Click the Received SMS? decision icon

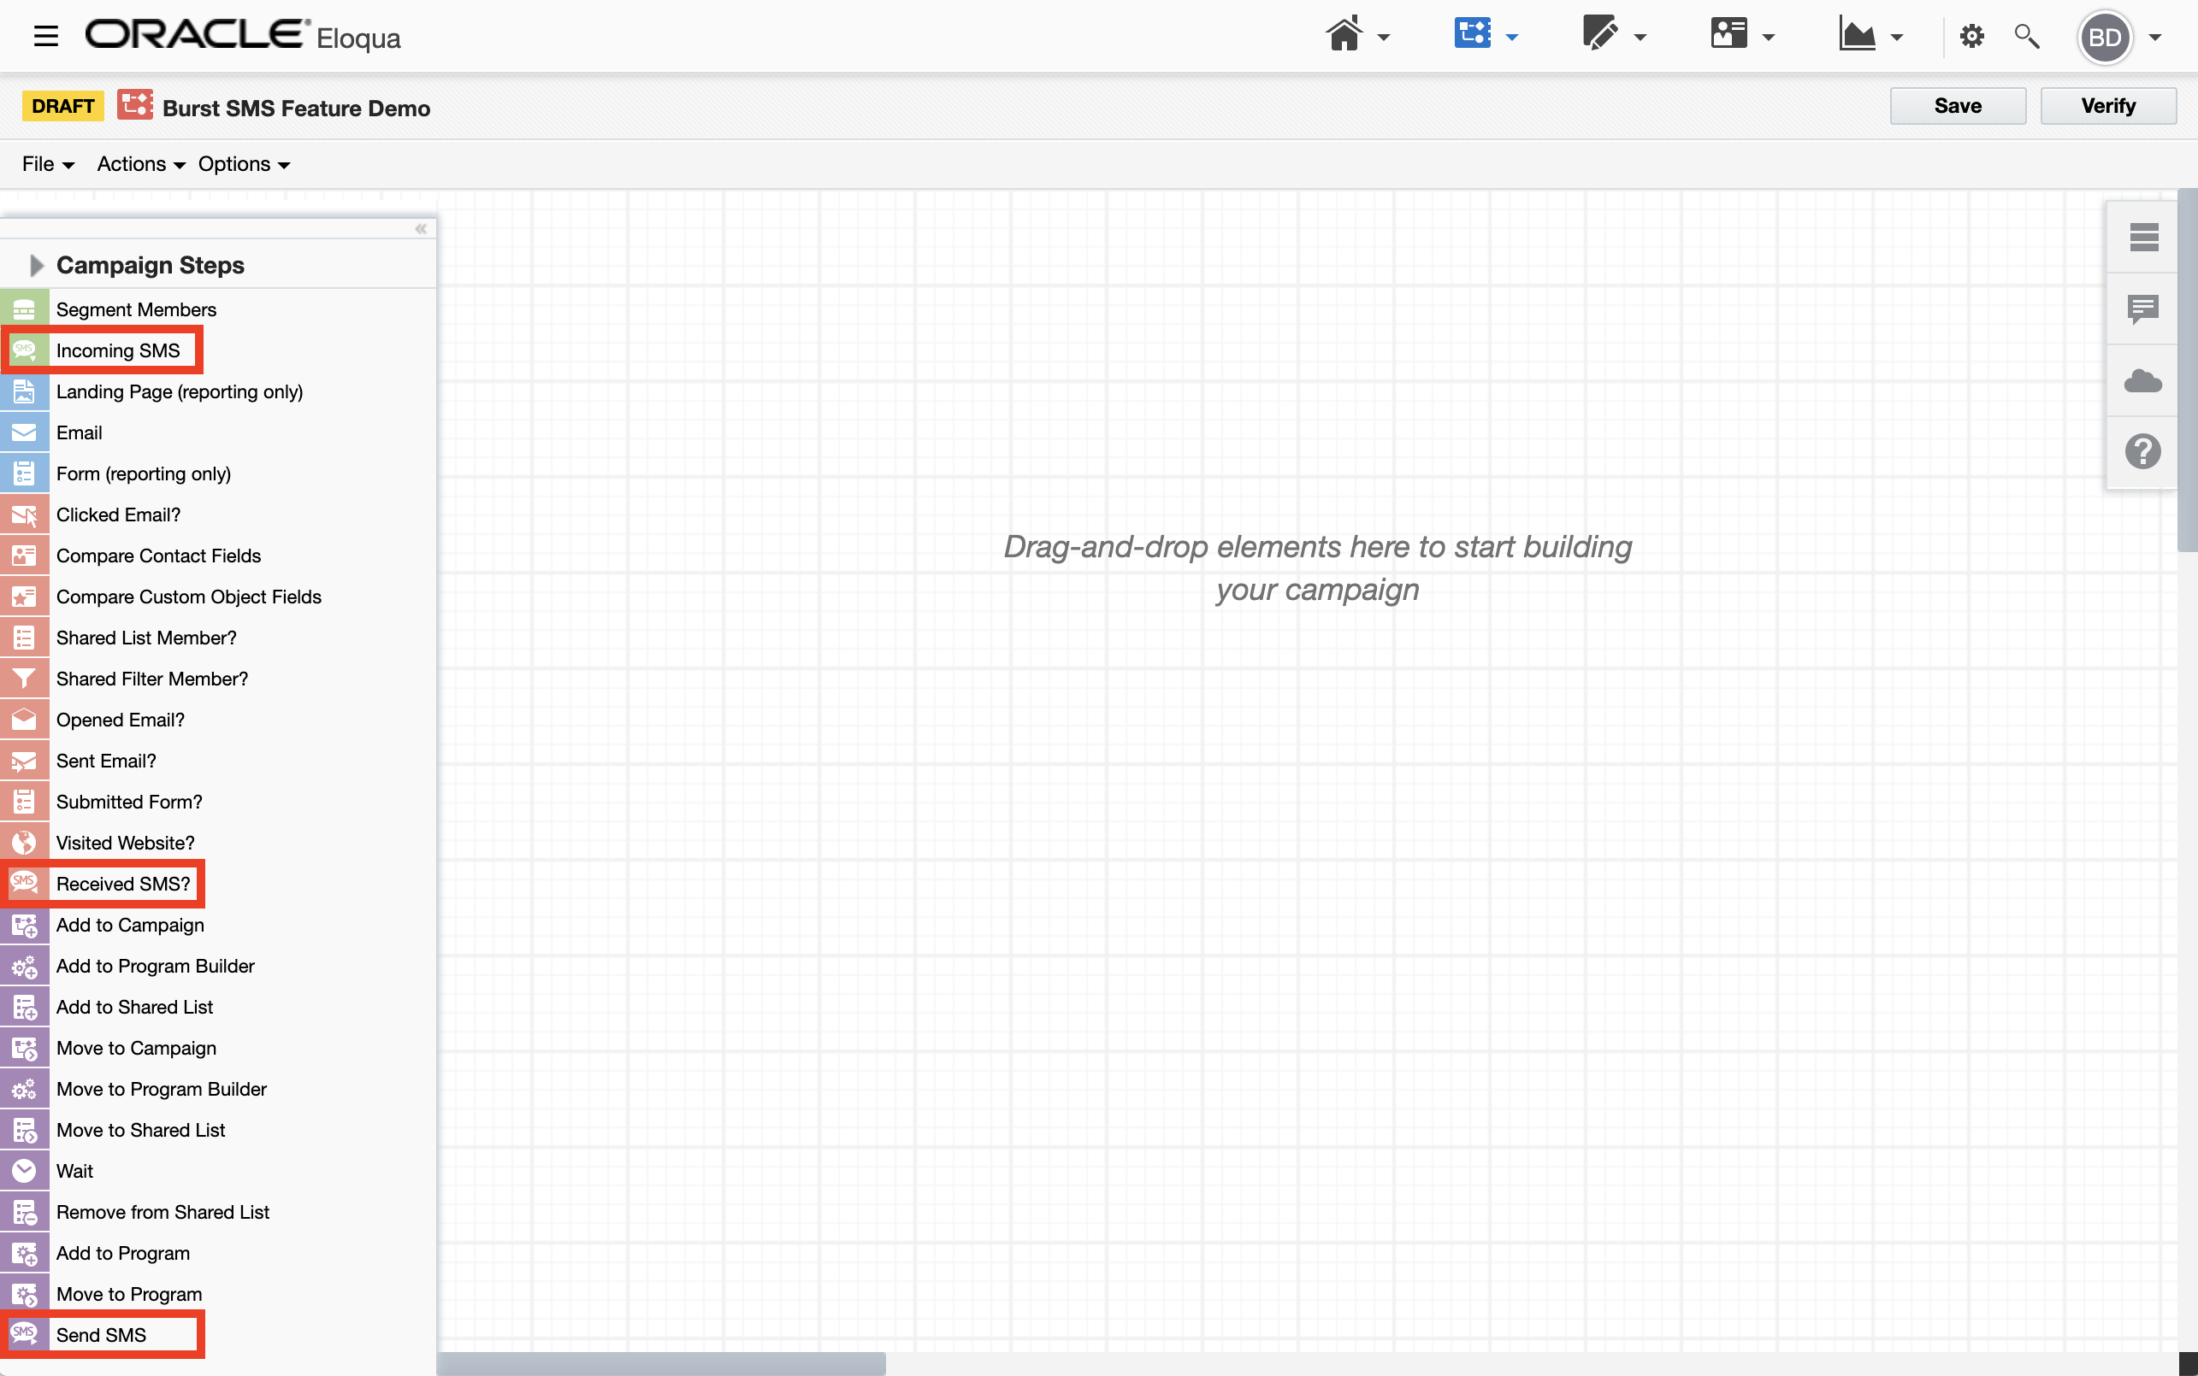[x=25, y=883]
